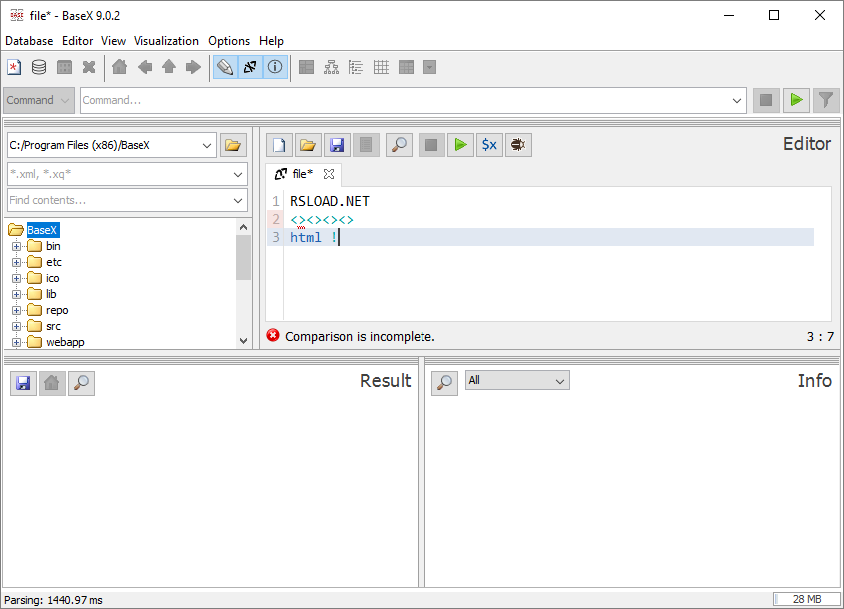Screen dimensions: 844x609
Task: Jump to error using the bug icon
Action: coord(517,145)
